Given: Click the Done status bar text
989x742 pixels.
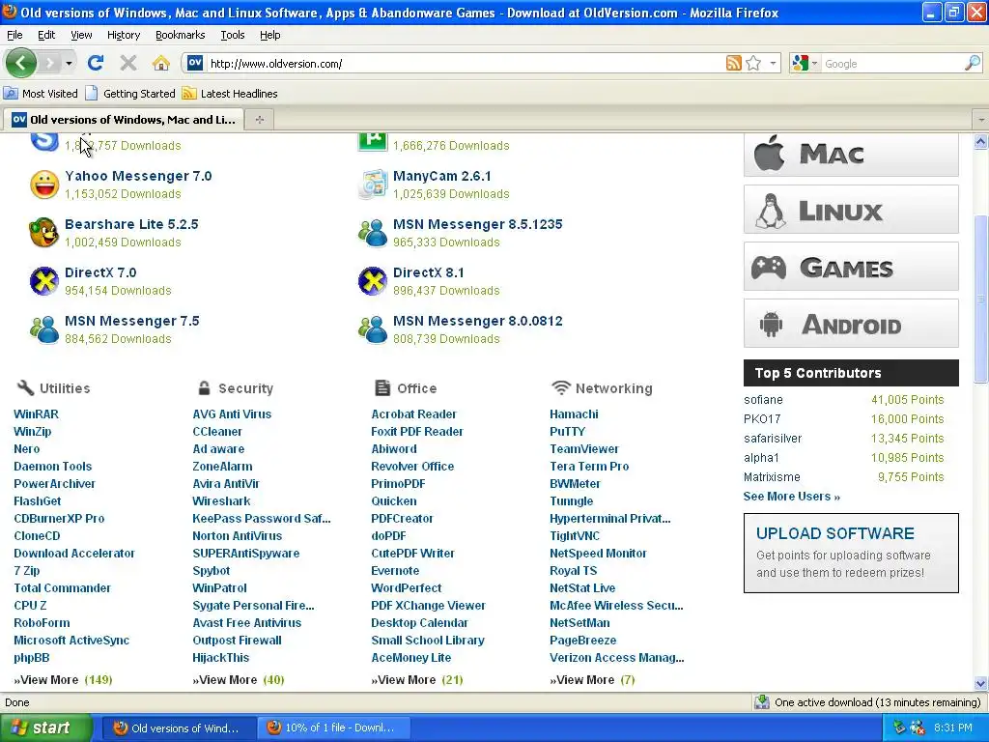Looking at the screenshot, I should [17, 702].
